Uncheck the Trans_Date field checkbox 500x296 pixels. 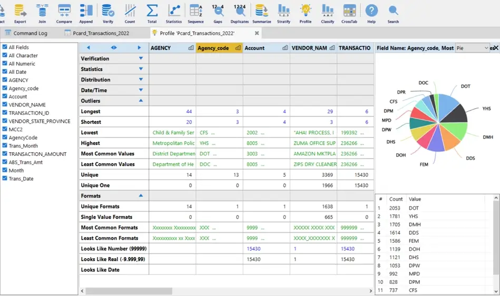coord(5,179)
